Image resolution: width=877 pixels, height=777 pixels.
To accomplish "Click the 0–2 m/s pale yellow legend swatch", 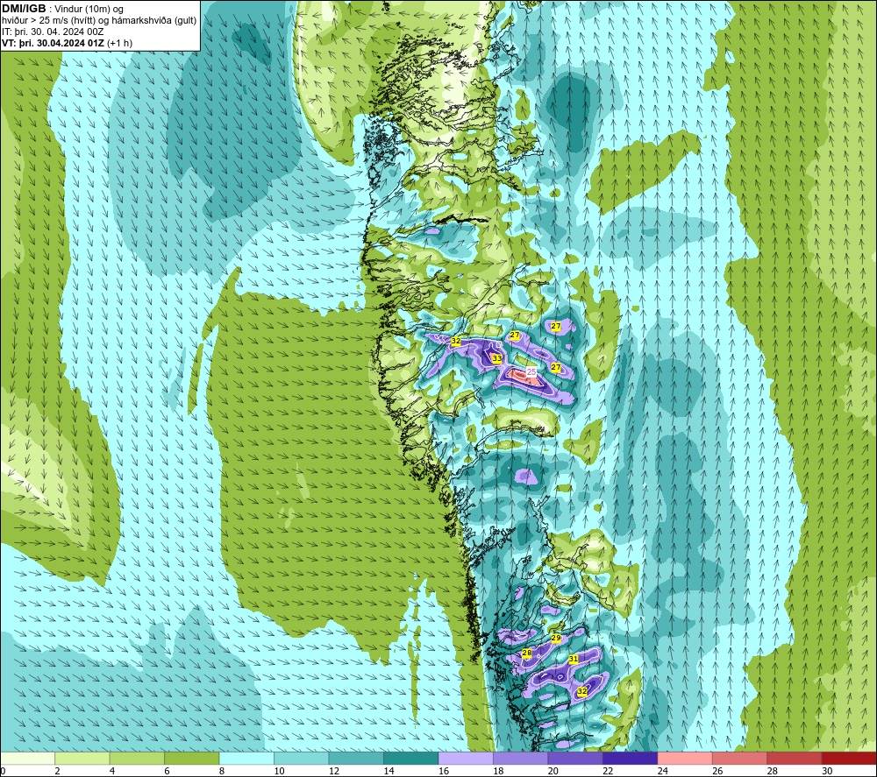I will [27, 758].
